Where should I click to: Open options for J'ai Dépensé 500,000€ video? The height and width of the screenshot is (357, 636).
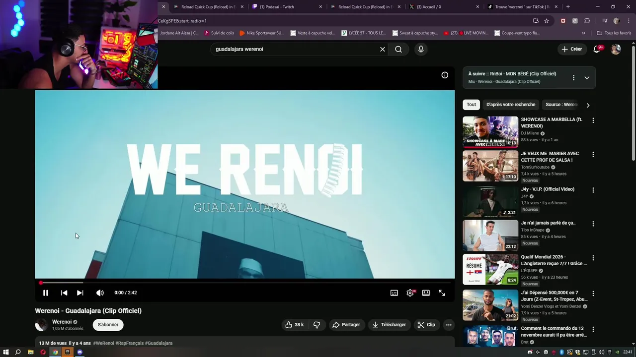tap(593, 294)
